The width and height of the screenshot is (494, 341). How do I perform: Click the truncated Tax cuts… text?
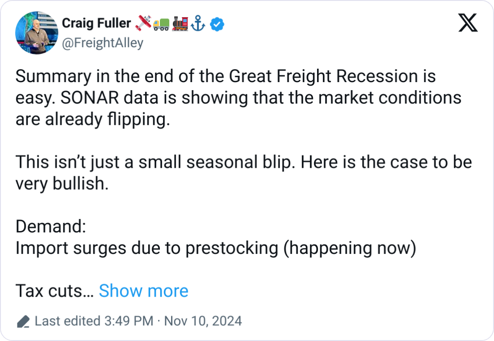pyautogui.click(x=54, y=291)
